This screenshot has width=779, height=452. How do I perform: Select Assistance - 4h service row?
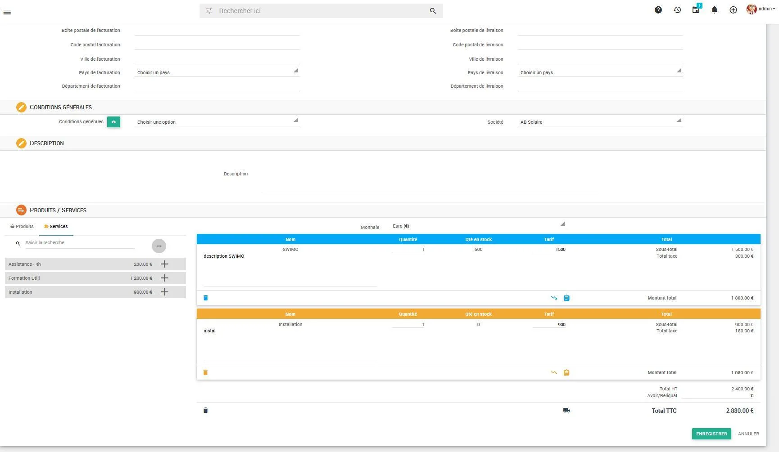pyautogui.click(x=95, y=264)
